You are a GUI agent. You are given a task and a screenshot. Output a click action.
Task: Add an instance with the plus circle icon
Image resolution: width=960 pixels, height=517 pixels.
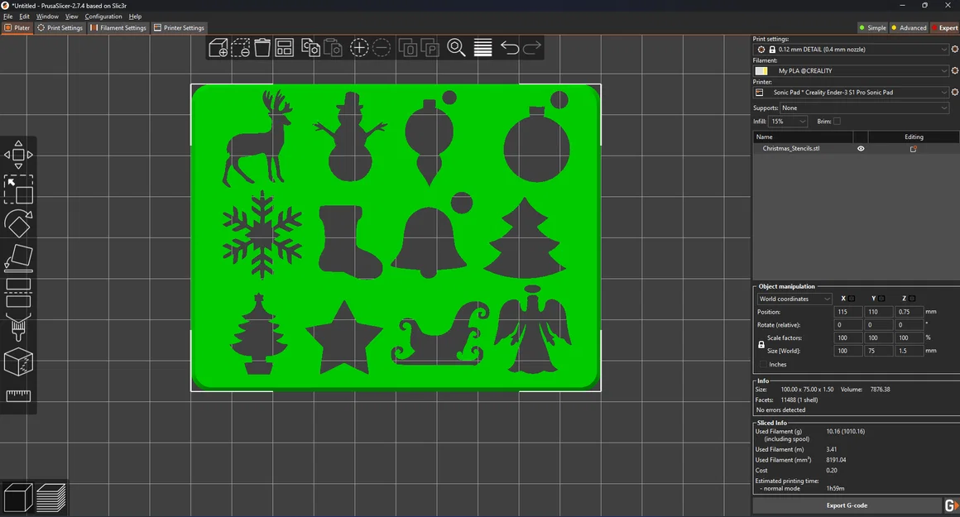[359, 48]
